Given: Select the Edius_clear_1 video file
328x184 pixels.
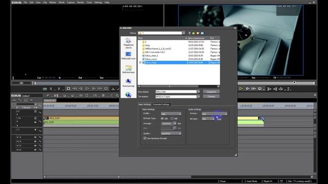Looking at the screenshot, I should coord(152,56).
